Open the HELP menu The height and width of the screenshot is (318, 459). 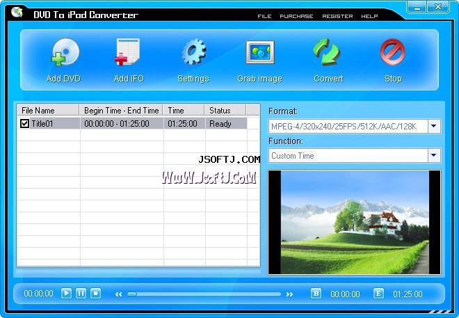[x=369, y=17]
